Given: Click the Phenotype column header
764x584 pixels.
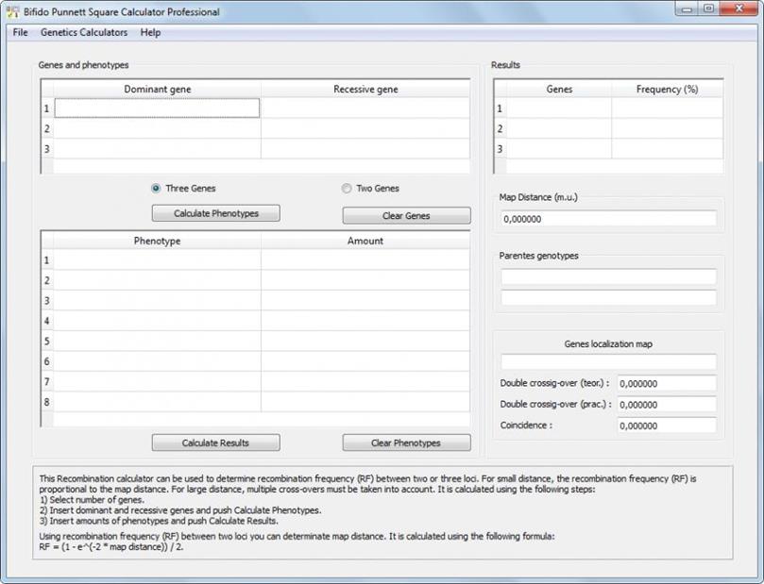Looking at the screenshot, I should point(157,241).
